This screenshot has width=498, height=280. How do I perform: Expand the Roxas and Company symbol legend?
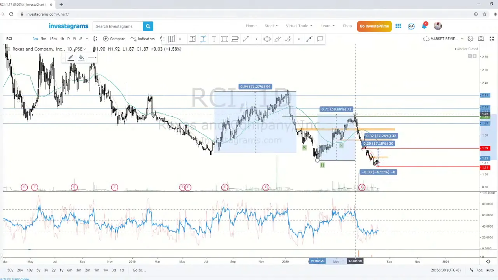coord(84,49)
